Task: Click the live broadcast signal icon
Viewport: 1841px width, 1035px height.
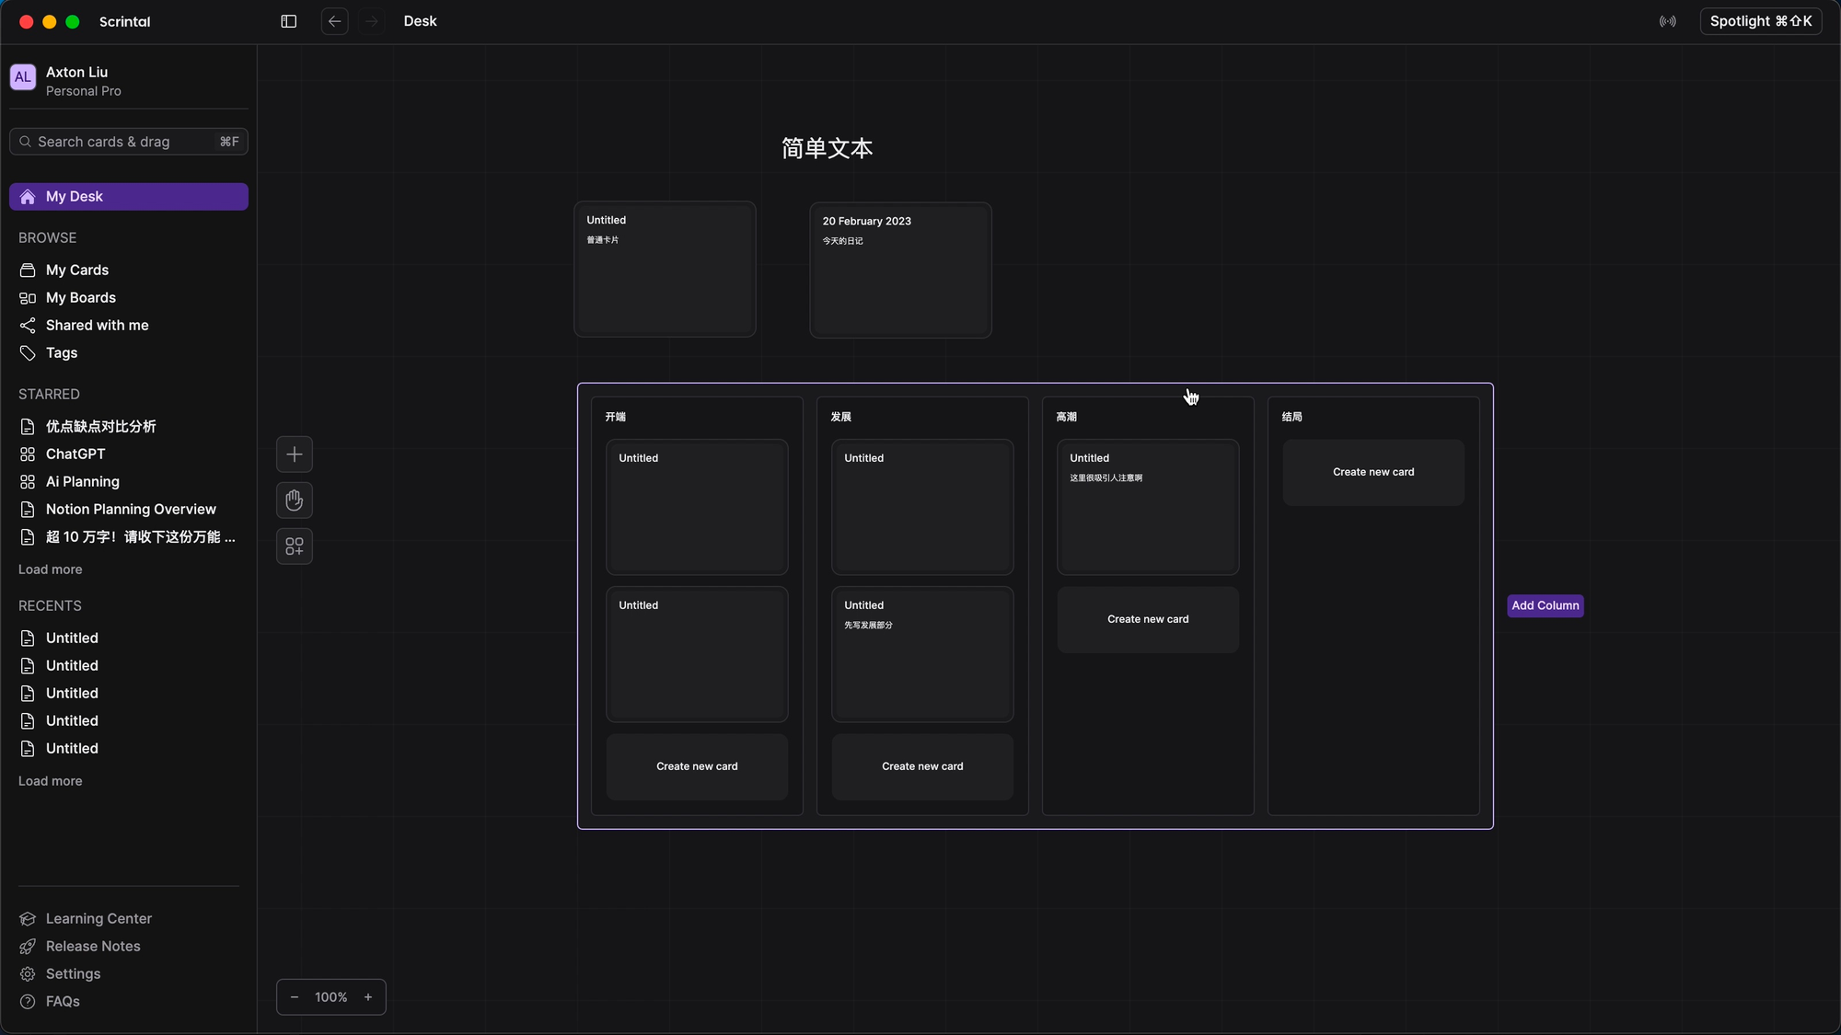Action: tap(1667, 21)
